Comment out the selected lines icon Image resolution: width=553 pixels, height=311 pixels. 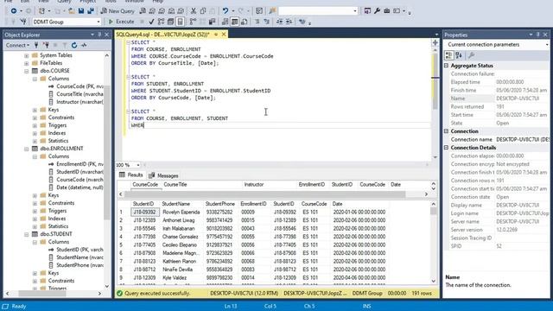point(257,22)
